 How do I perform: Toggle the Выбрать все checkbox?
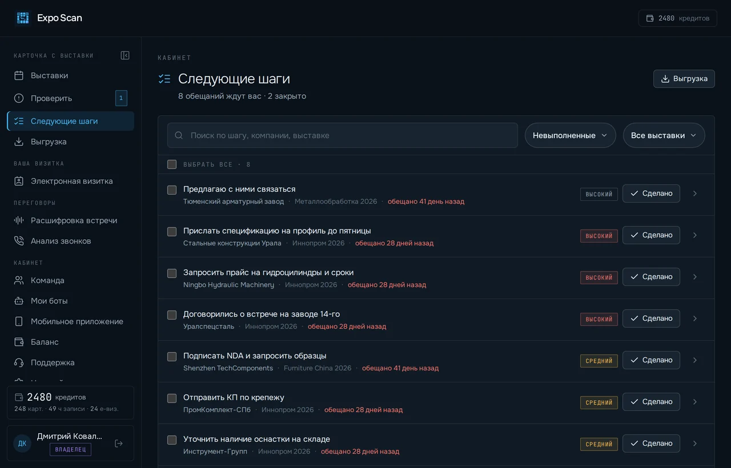tap(172, 164)
